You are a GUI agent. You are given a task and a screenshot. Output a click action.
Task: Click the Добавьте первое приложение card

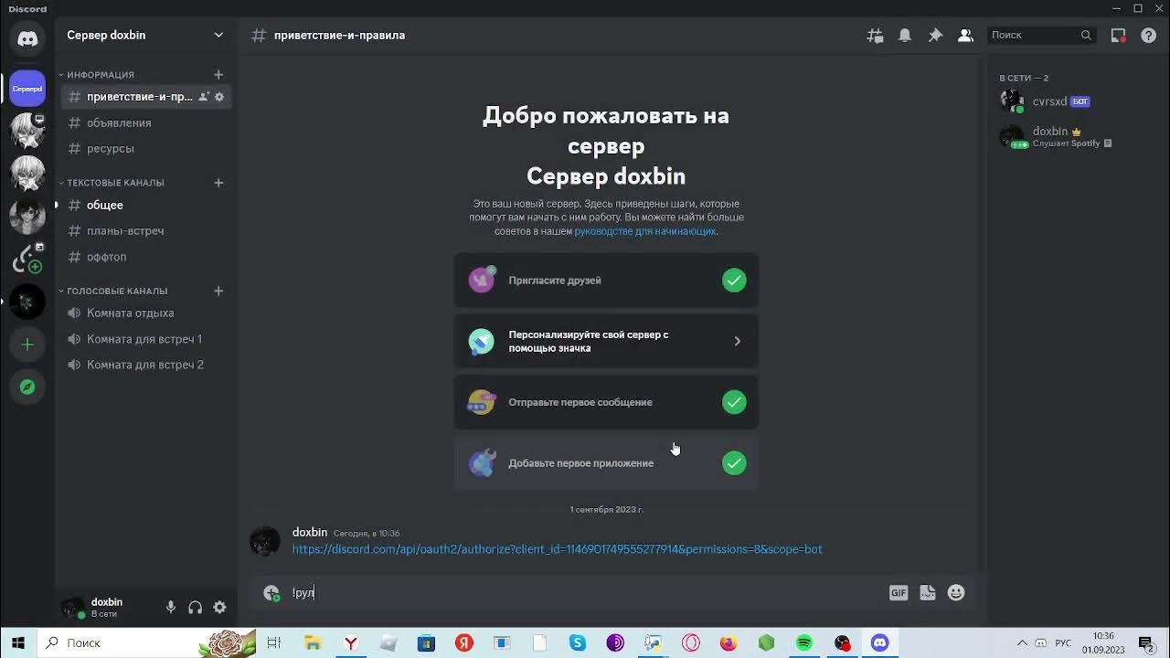pyautogui.click(x=606, y=463)
